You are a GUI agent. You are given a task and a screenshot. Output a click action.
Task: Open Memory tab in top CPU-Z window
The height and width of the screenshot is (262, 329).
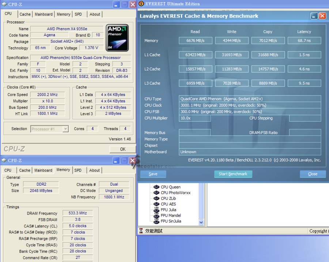pos(63,14)
